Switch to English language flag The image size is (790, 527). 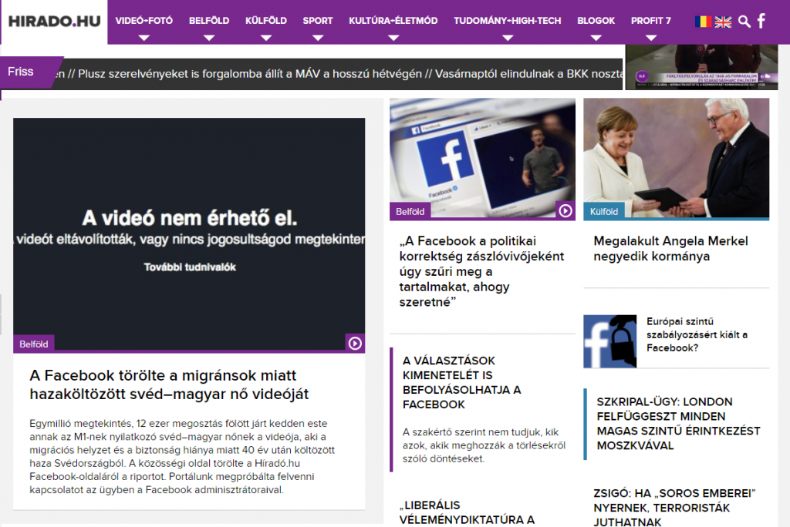(x=723, y=22)
